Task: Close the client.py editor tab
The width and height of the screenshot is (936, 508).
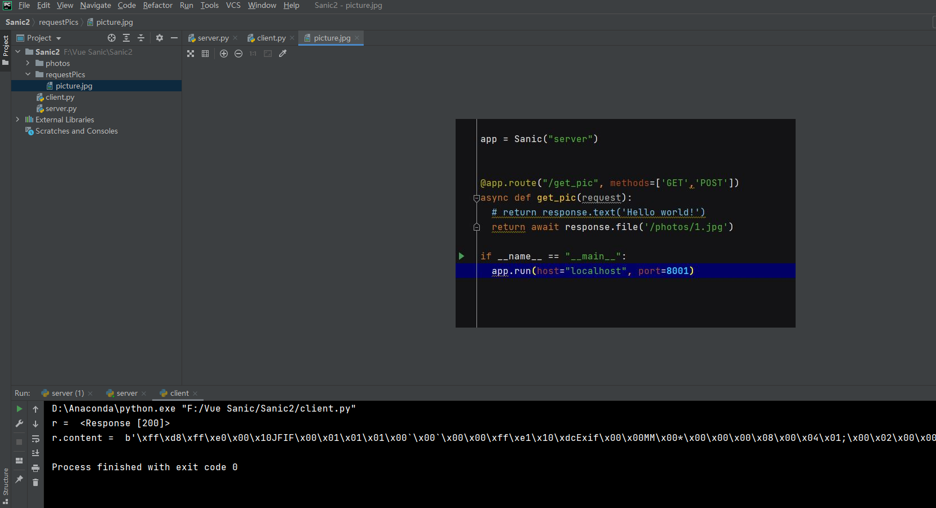Action: [x=292, y=38]
